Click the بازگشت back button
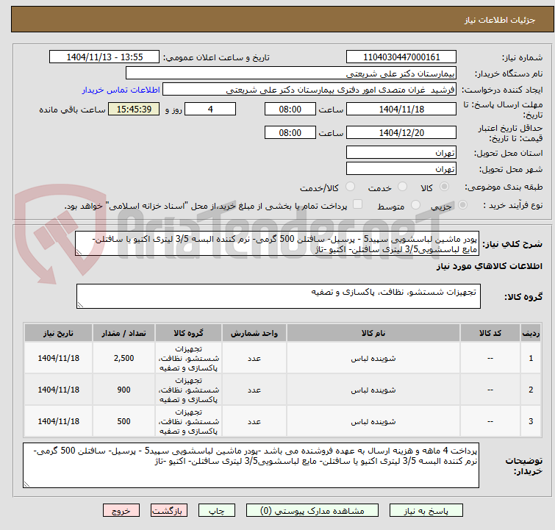Image resolution: width=555 pixels, height=530 pixels. pos(169,511)
